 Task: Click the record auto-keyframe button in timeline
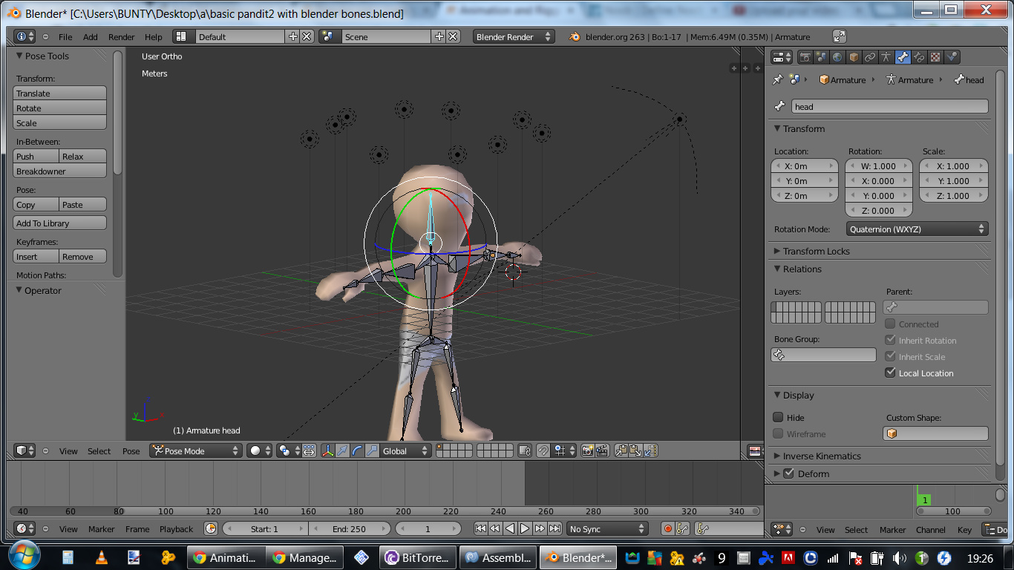[668, 529]
